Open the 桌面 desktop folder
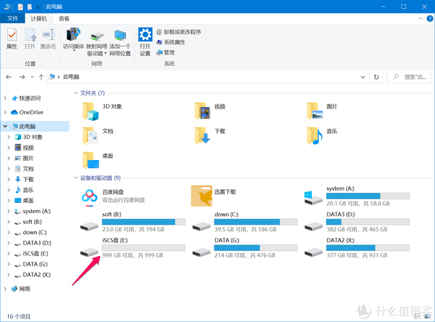 click(90, 161)
